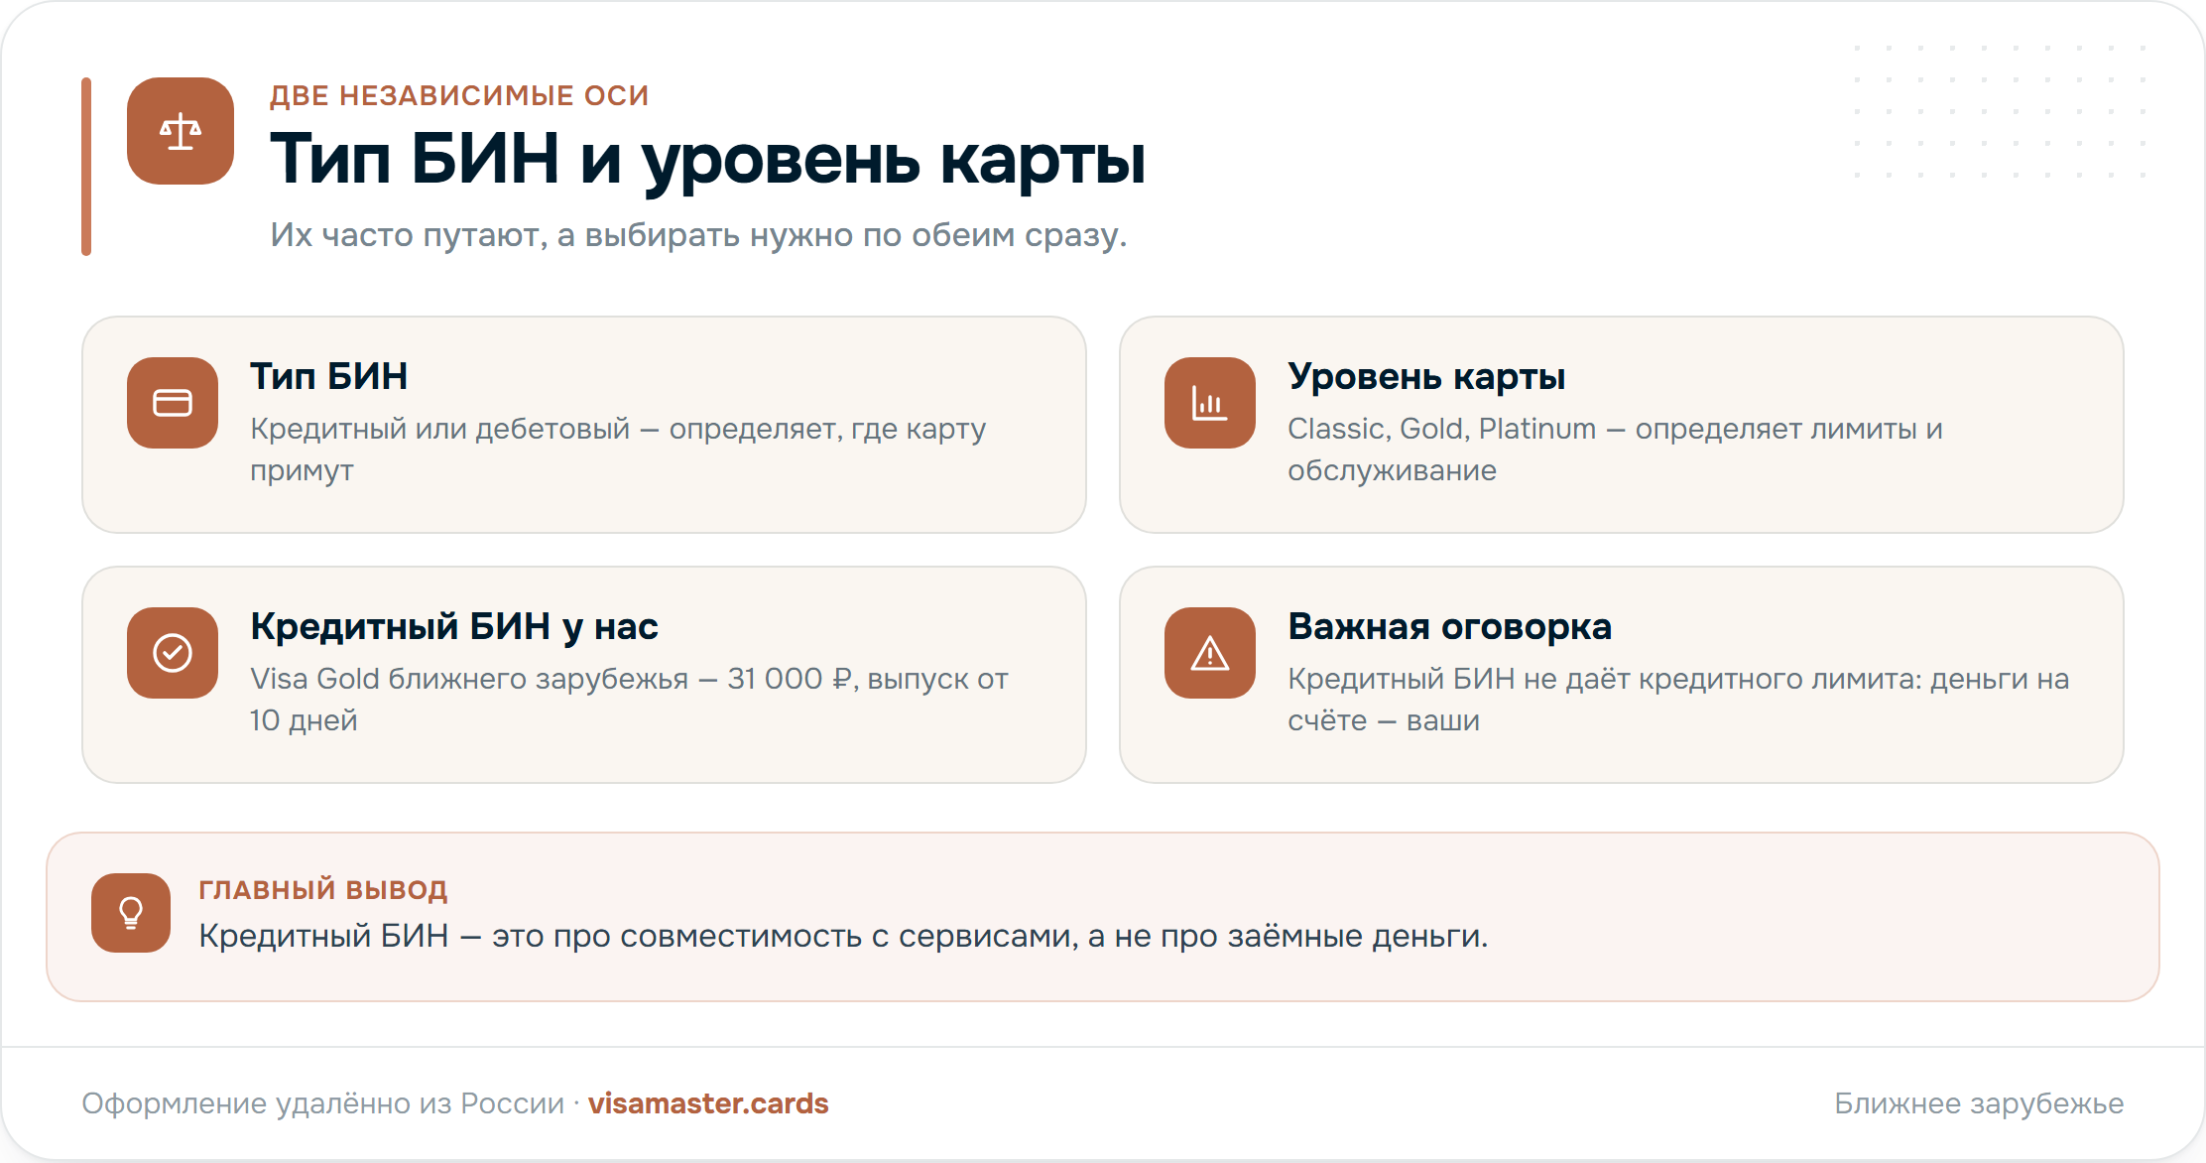Click the balance scale icon in header
Viewport: 2206px width, 1163px height.
coord(181,131)
